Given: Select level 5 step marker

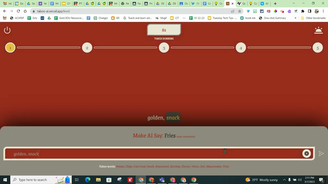Looking at the screenshot, I should pyautogui.click(x=318, y=48).
